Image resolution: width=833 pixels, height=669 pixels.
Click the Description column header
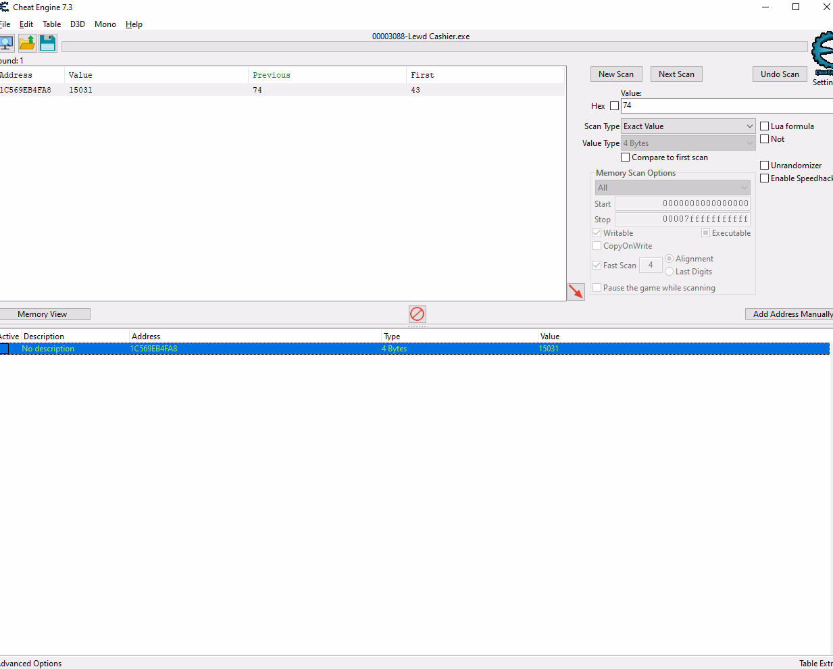pyautogui.click(x=75, y=337)
